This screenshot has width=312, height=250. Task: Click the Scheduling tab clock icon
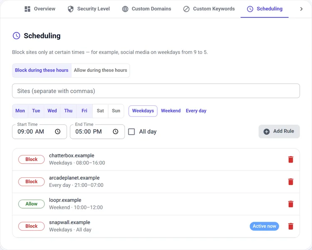250,9
